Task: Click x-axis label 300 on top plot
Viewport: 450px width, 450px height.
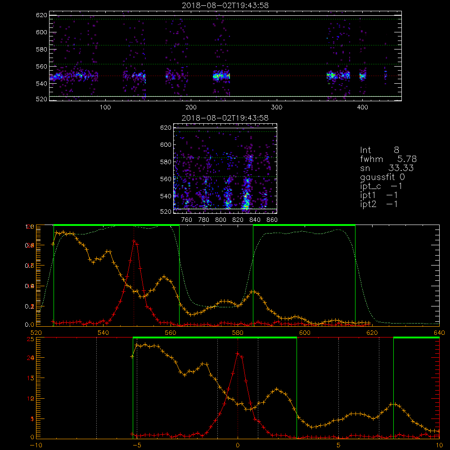Action: coord(277,108)
